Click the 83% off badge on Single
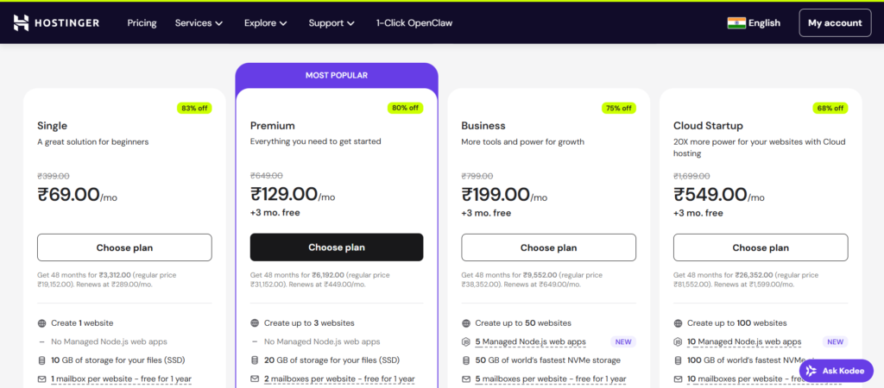This screenshot has width=884, height=388. click(x=192, y=108)
